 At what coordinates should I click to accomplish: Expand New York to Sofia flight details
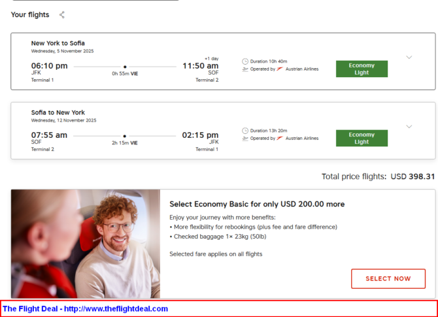pyautogui.click(x=409, y=58)
